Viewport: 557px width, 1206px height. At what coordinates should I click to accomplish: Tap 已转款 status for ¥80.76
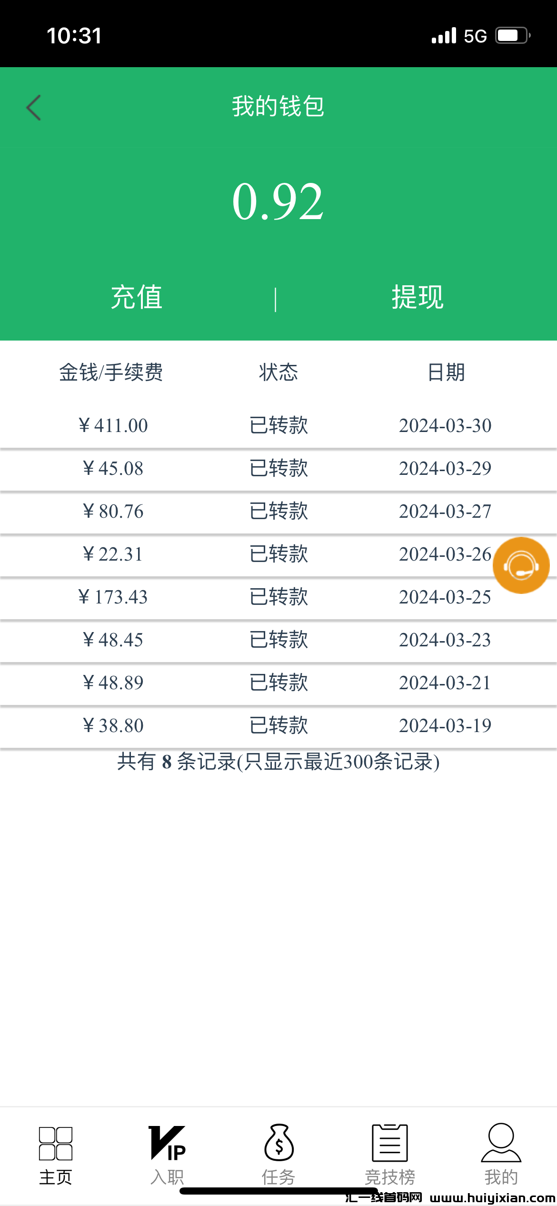pos(279,511)
